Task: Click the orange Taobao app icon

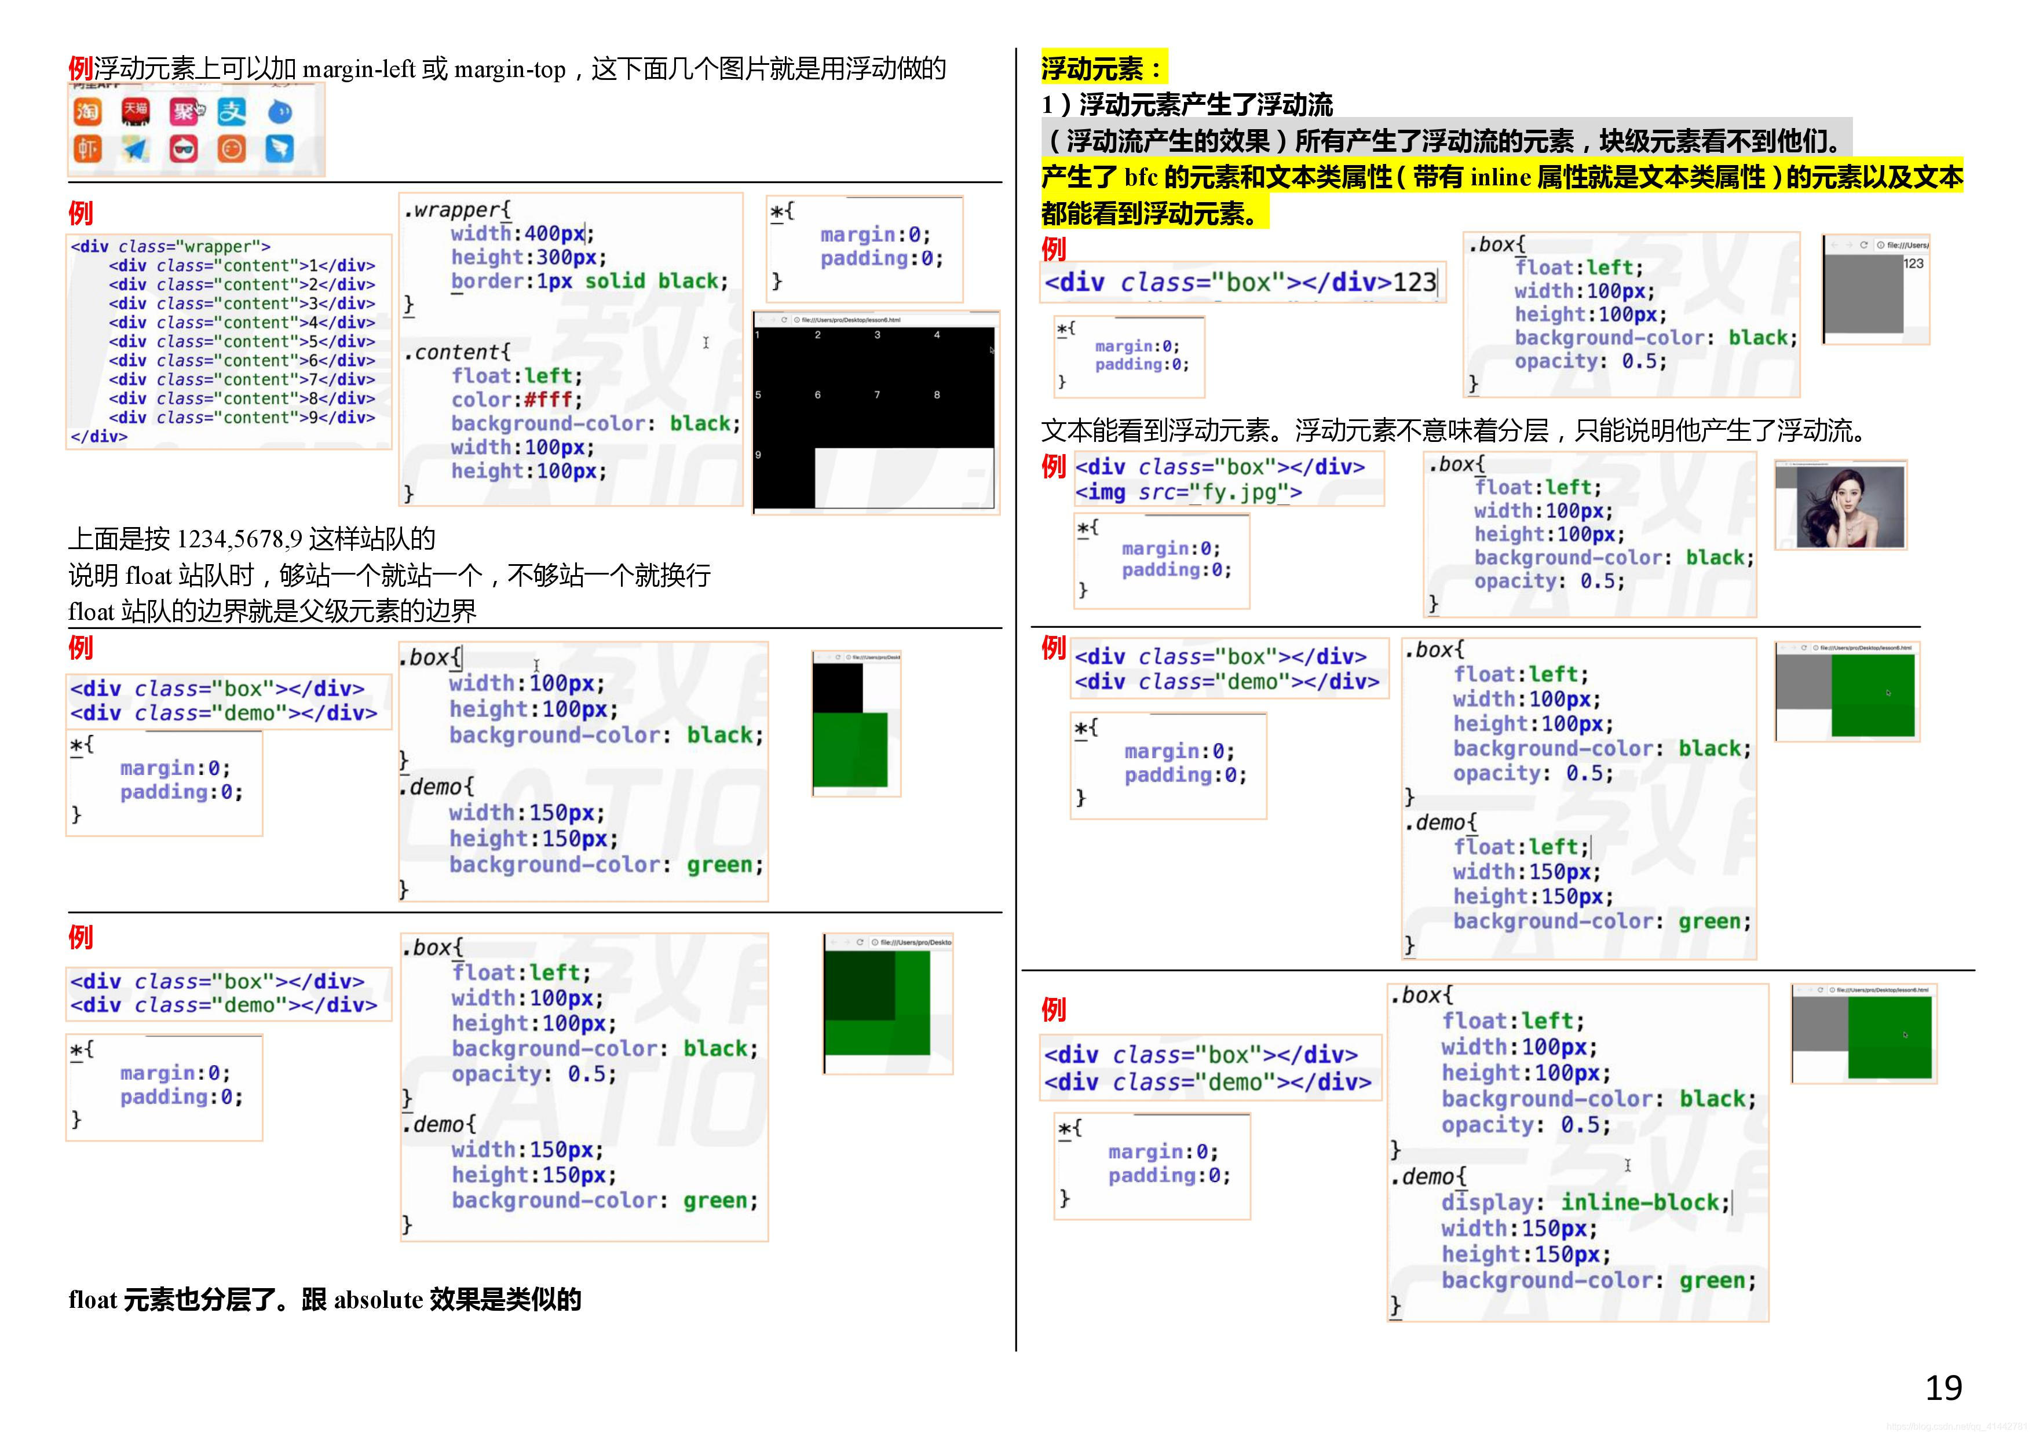Action: tap(87, 111)
